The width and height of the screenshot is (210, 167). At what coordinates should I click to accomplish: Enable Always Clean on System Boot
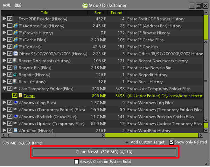click(76, 162)
